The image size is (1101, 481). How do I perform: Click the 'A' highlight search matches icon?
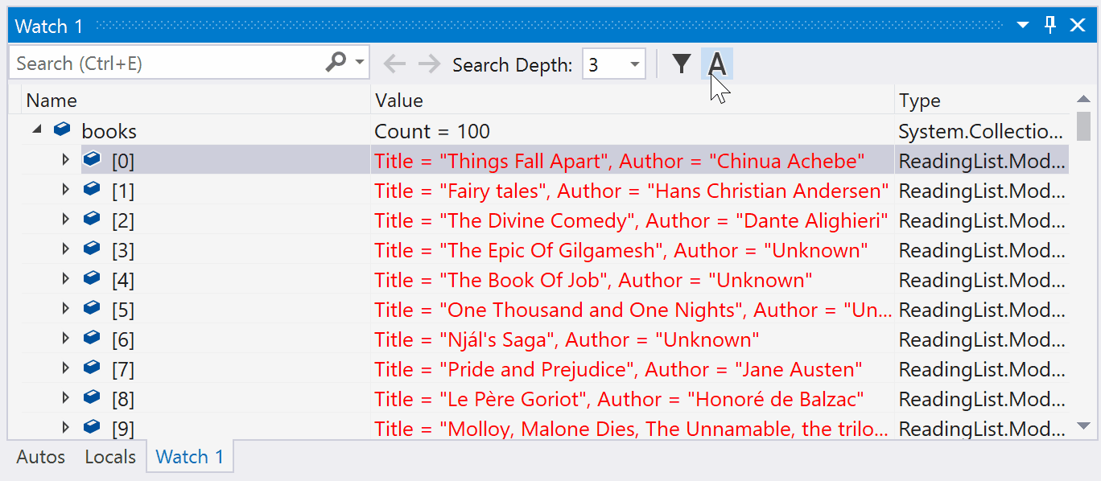tap(716, 64)
